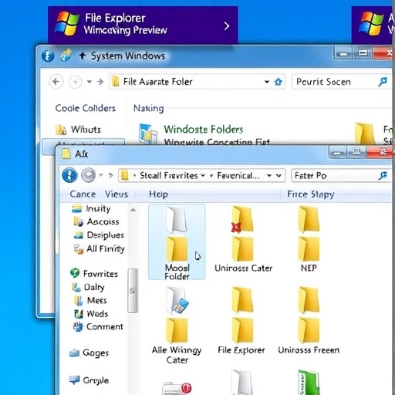Select Mees in the sidebar

coord(90,300)
